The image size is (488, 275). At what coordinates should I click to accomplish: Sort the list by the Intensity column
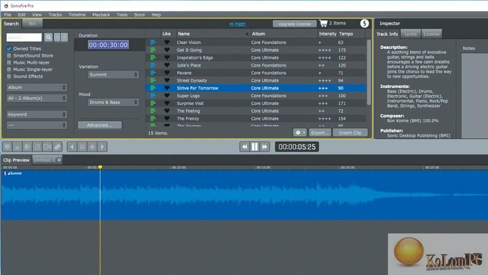pyautogui.click(x=328, y=34)
